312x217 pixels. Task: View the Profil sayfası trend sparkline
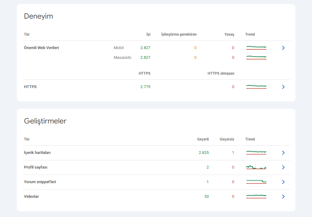(256, 167)
